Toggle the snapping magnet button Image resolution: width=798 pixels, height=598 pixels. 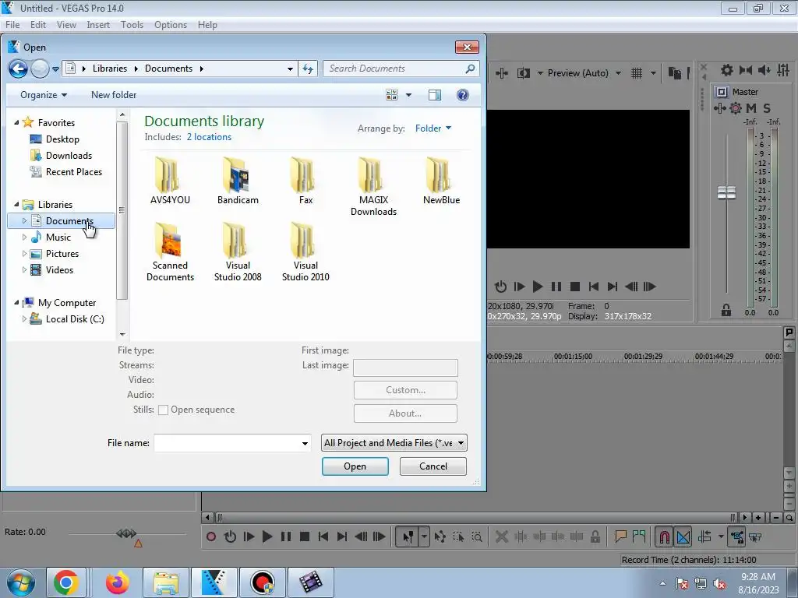(x=664, y=536)
